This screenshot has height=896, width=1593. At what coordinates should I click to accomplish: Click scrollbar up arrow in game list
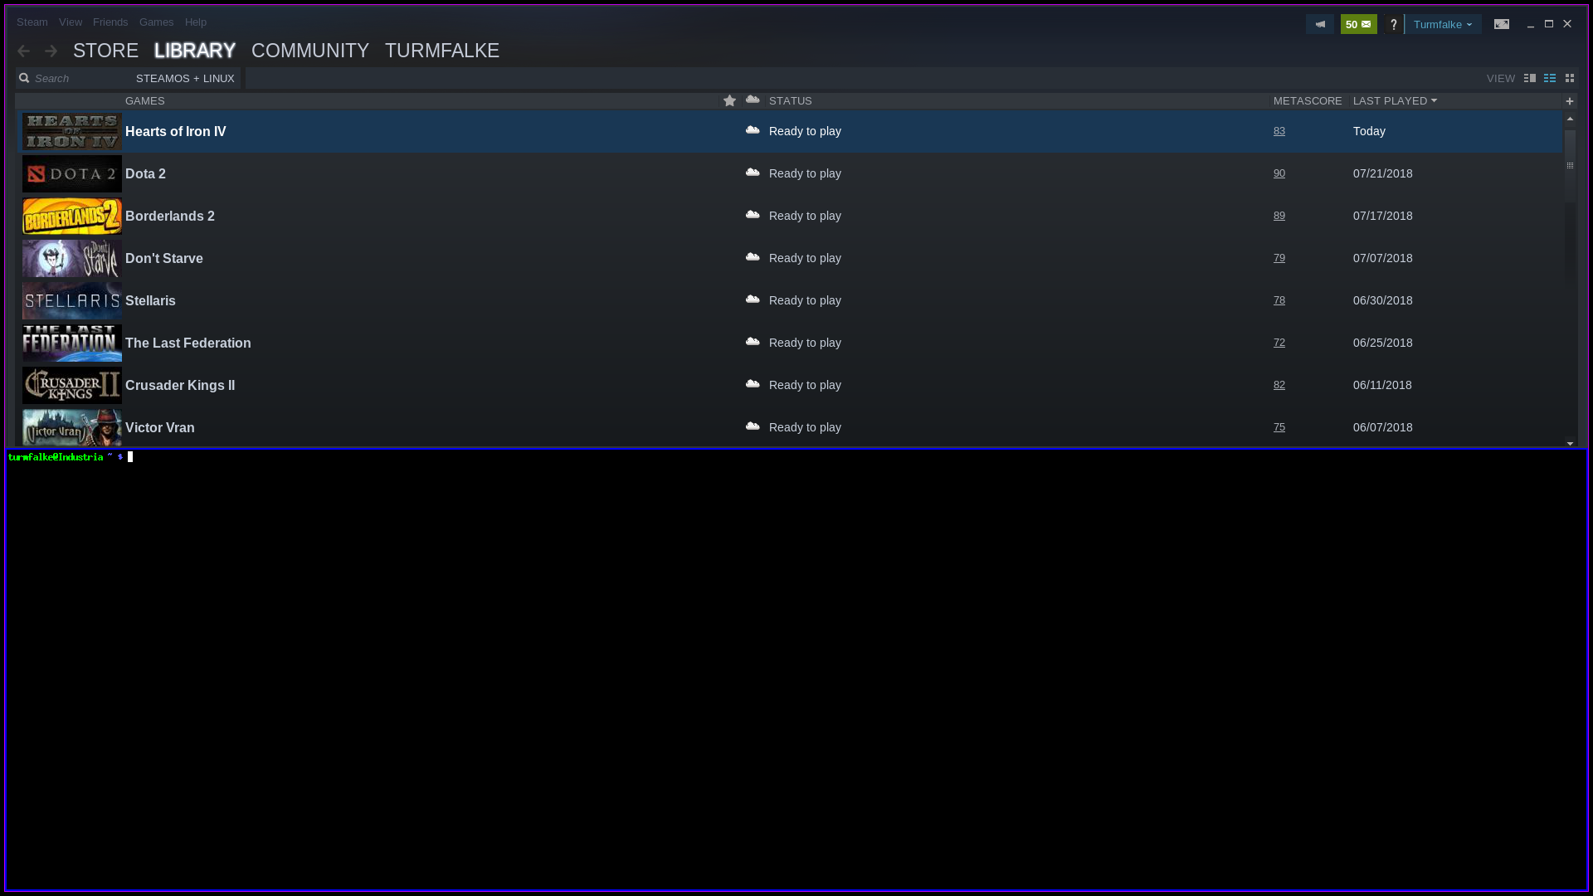coord(1570,119)
